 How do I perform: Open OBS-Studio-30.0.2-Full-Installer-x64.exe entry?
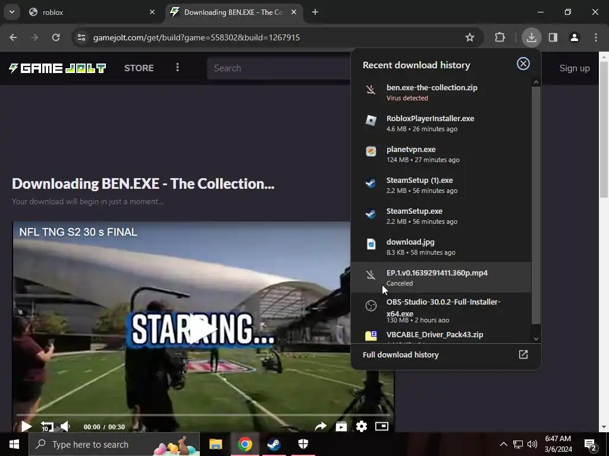[x=441, y=310]
